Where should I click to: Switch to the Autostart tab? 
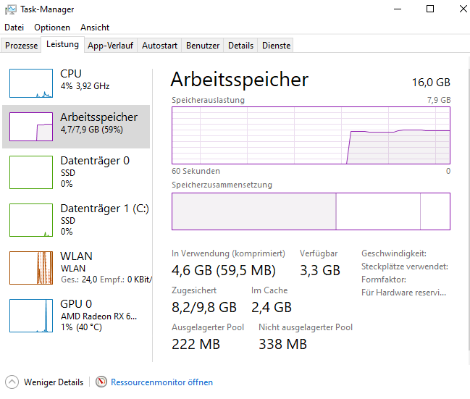tap(159, 46)
